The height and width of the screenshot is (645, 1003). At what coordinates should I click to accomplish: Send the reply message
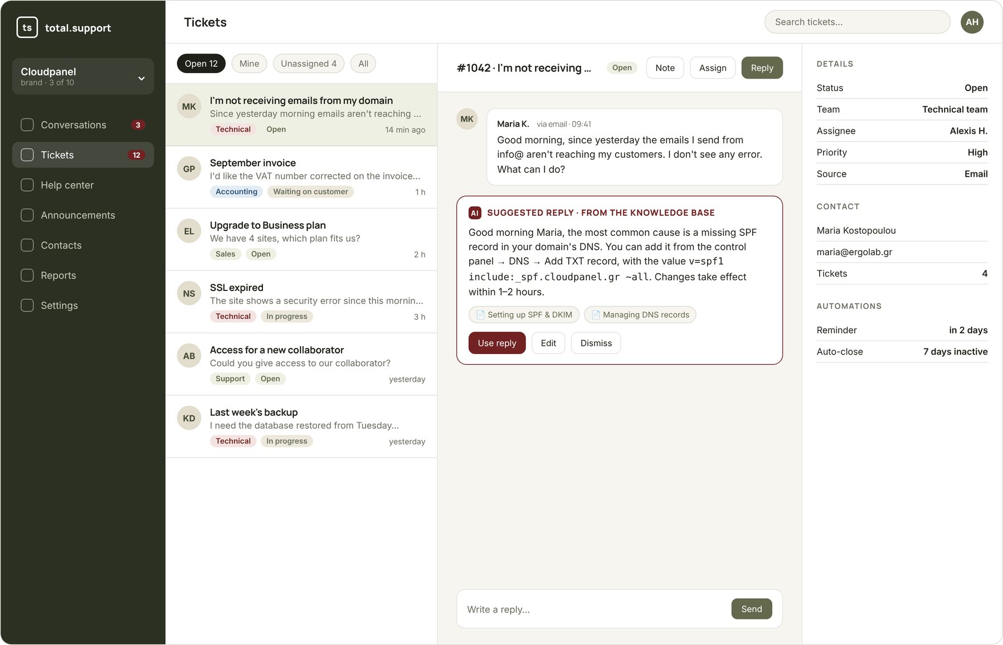[x=752, y=609]
